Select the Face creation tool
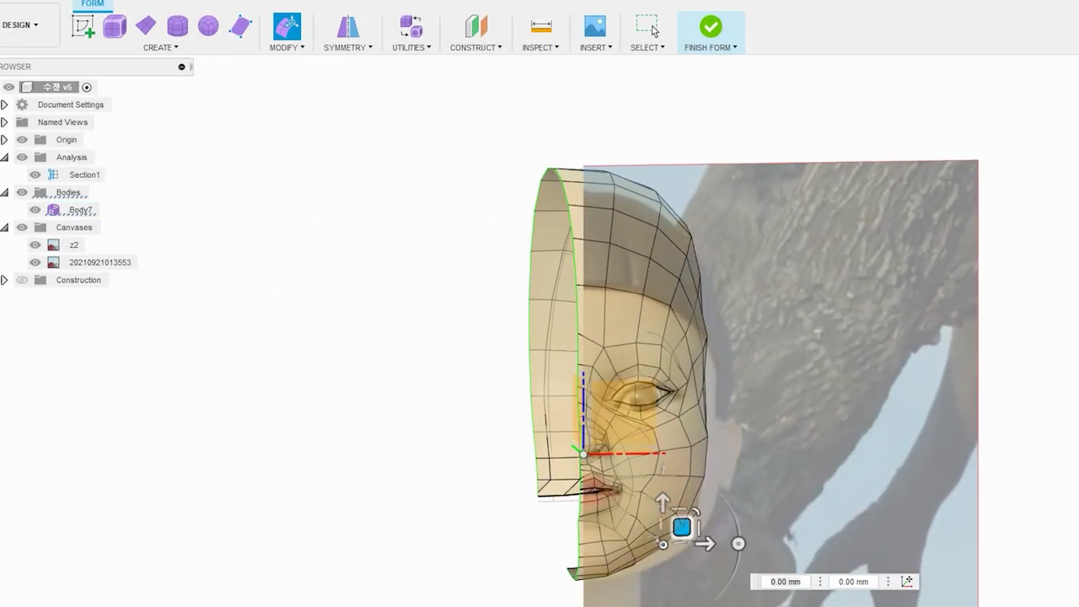This screenshot has height=607, width=1079. click(x=240, y=26)
